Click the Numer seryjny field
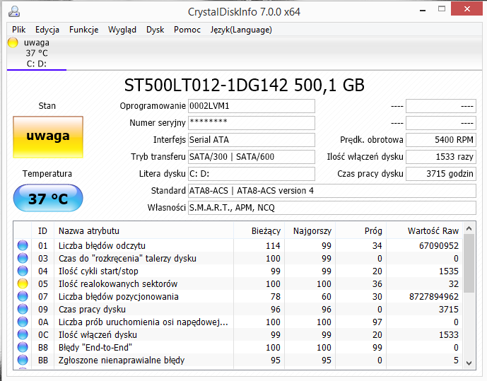This screenshot has width=487, height=381. pyautogui.click(x=252, y=123)
